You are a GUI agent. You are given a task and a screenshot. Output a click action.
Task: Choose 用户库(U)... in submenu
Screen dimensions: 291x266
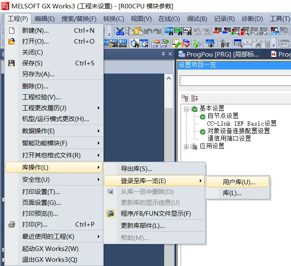click(237, 182)
